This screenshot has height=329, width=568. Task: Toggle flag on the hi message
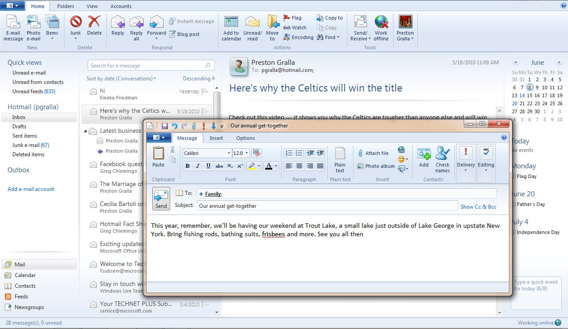click(205, 91)
